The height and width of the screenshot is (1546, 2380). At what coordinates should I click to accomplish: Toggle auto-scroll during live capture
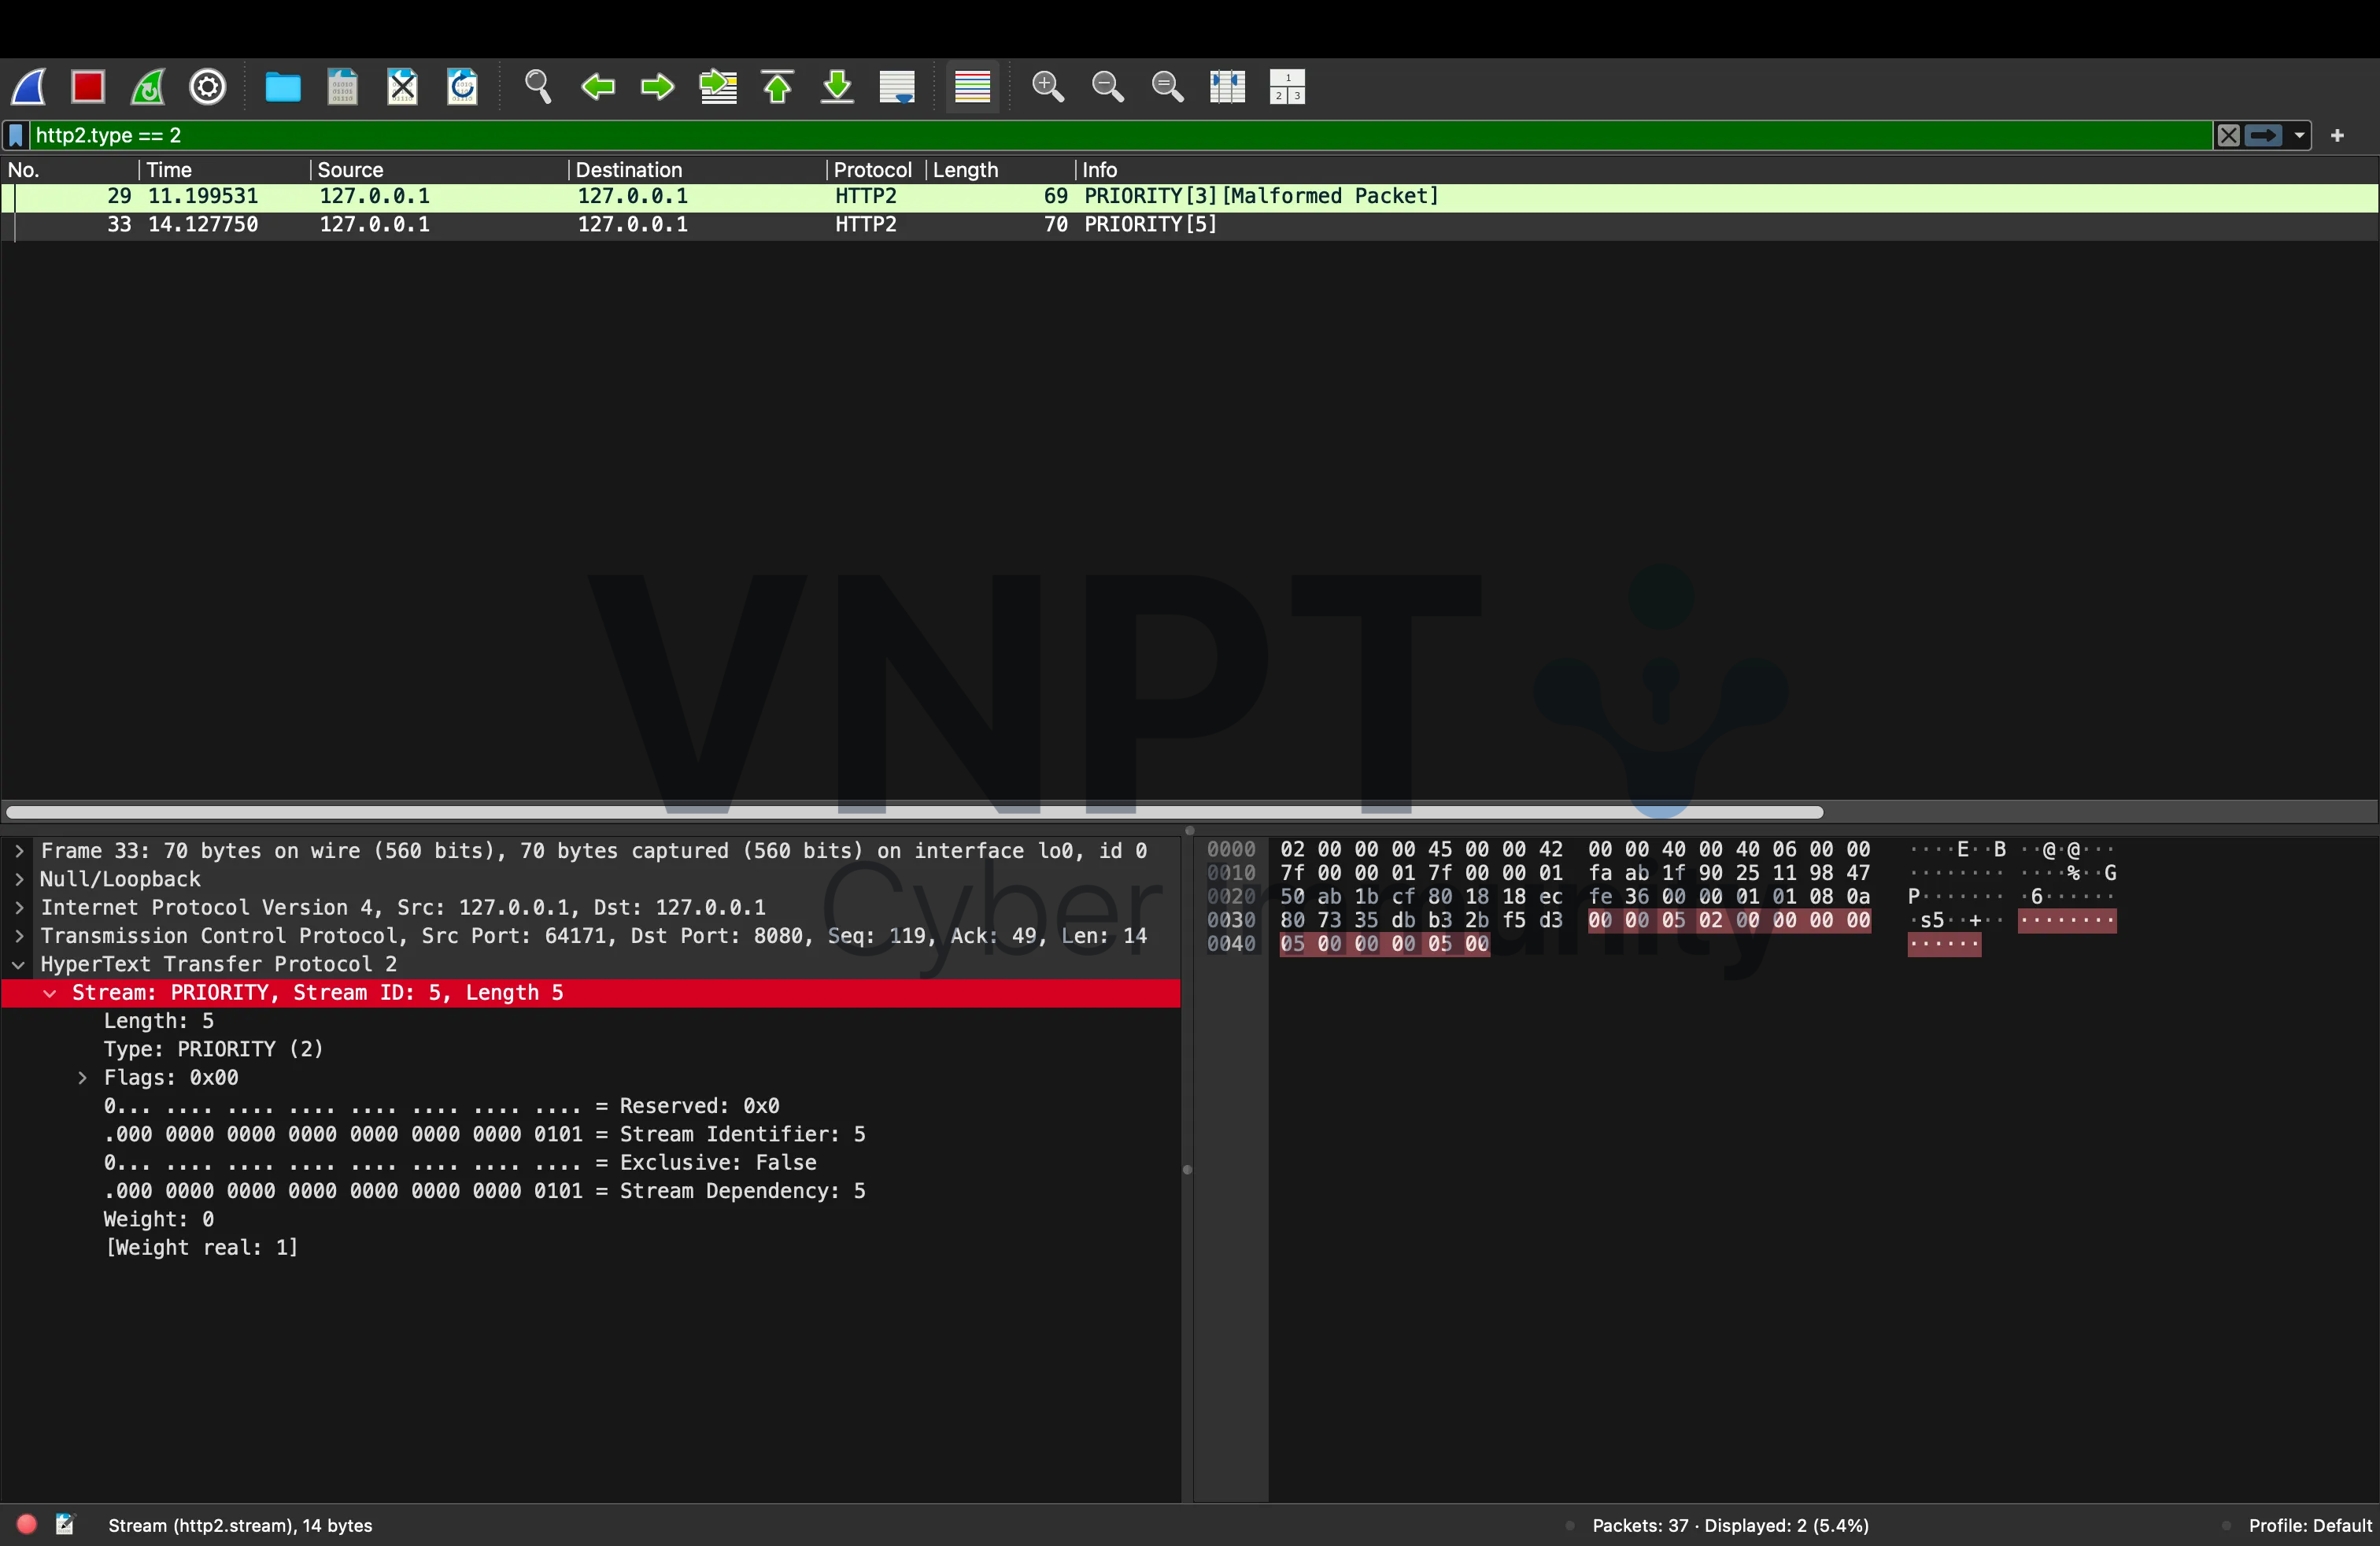tap(897, 87)
